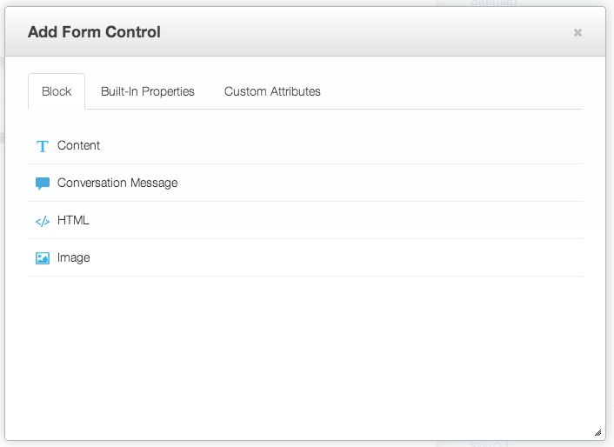This screenshot has height=447, width=614.
Task: Close the Add Form Control dialog
Action: 577,32
